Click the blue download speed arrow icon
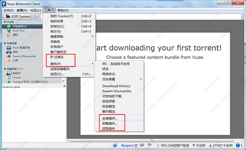The image size is (246, 150). coord(194,146)
